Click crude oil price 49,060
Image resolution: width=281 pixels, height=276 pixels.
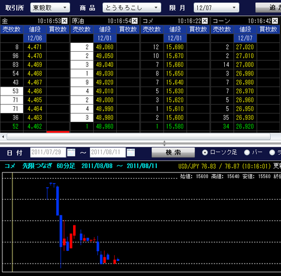[105, 47]
